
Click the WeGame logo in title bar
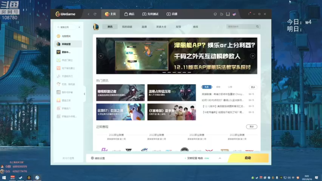65,14
